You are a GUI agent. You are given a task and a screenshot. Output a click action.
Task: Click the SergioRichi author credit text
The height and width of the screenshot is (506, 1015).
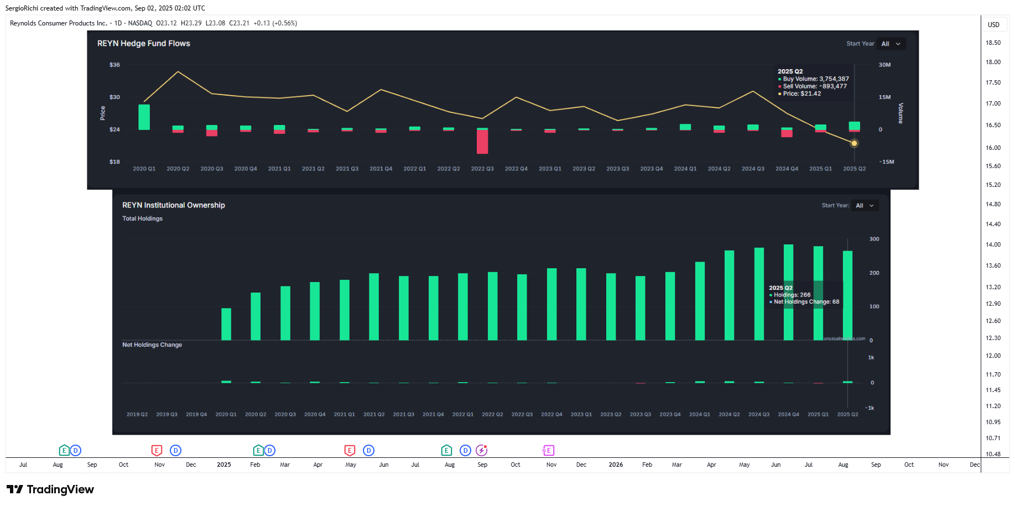click(22, 8)
